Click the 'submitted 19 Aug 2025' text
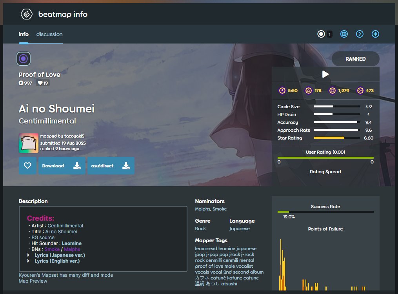 [63, 143]
